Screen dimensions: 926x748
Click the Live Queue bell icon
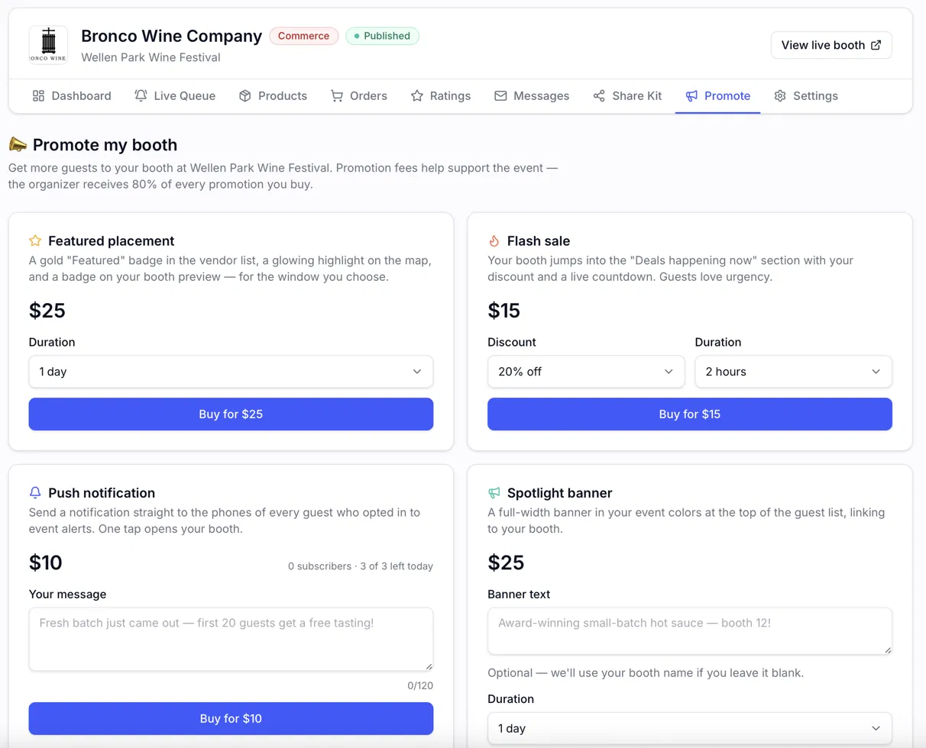[141, 96]
